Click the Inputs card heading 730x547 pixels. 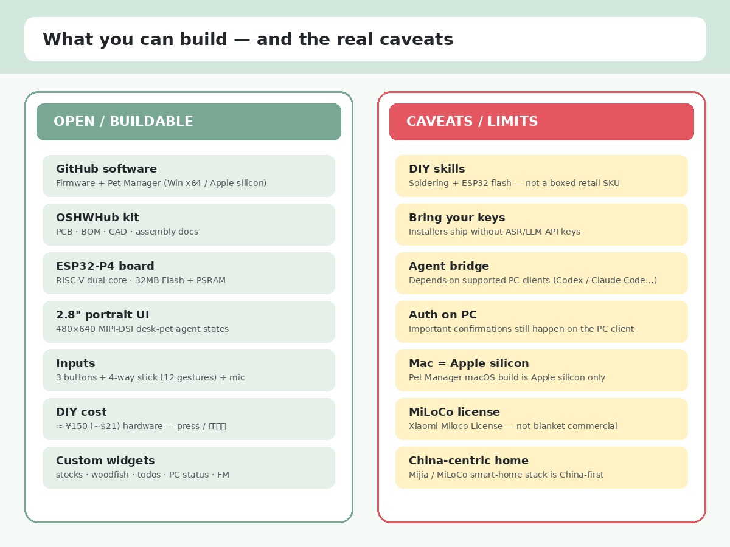[x=75, y=363]
